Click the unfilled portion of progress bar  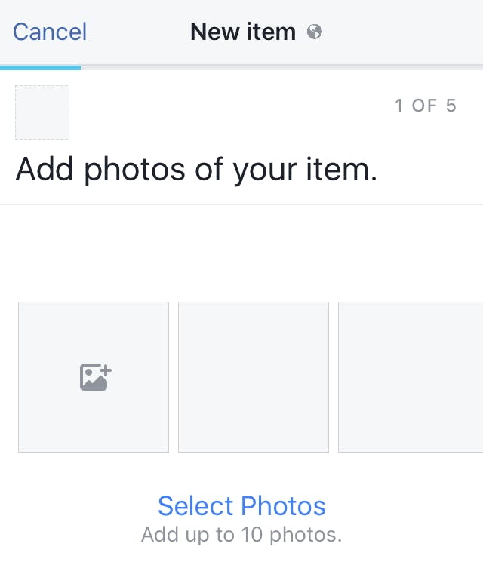pos(281,67)
